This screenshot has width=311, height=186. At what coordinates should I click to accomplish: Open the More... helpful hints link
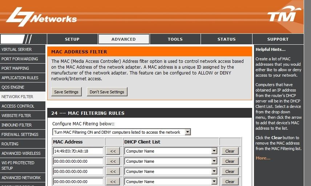point(263,158)
